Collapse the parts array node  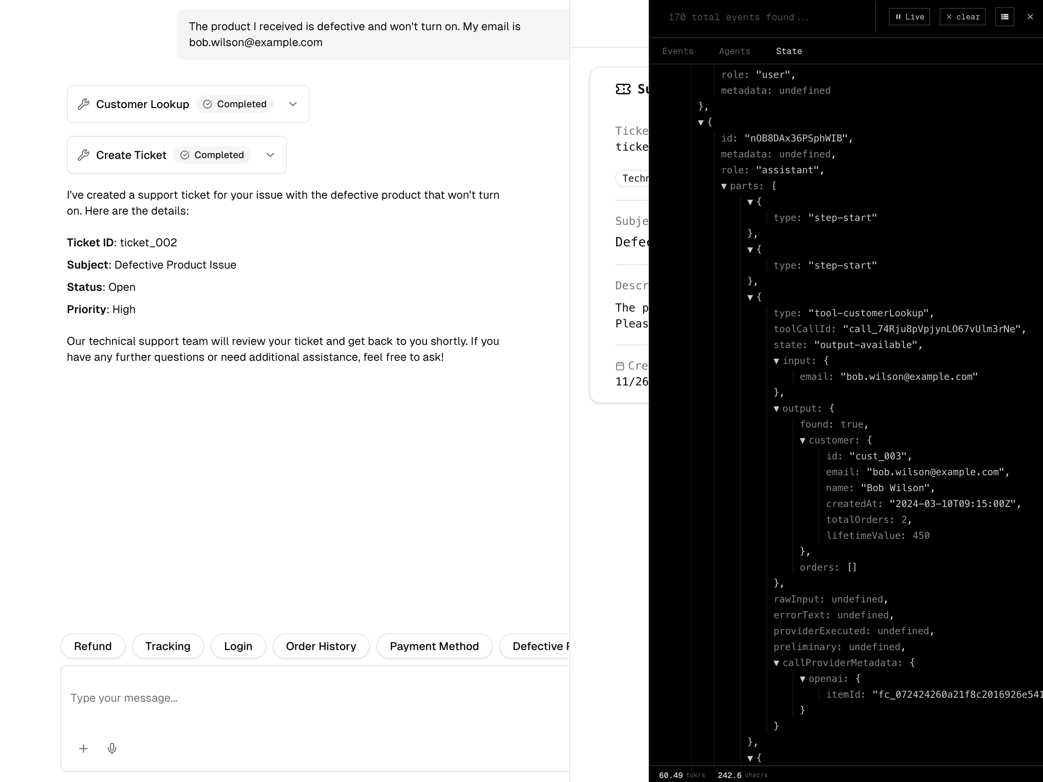[x=724, y=187]
